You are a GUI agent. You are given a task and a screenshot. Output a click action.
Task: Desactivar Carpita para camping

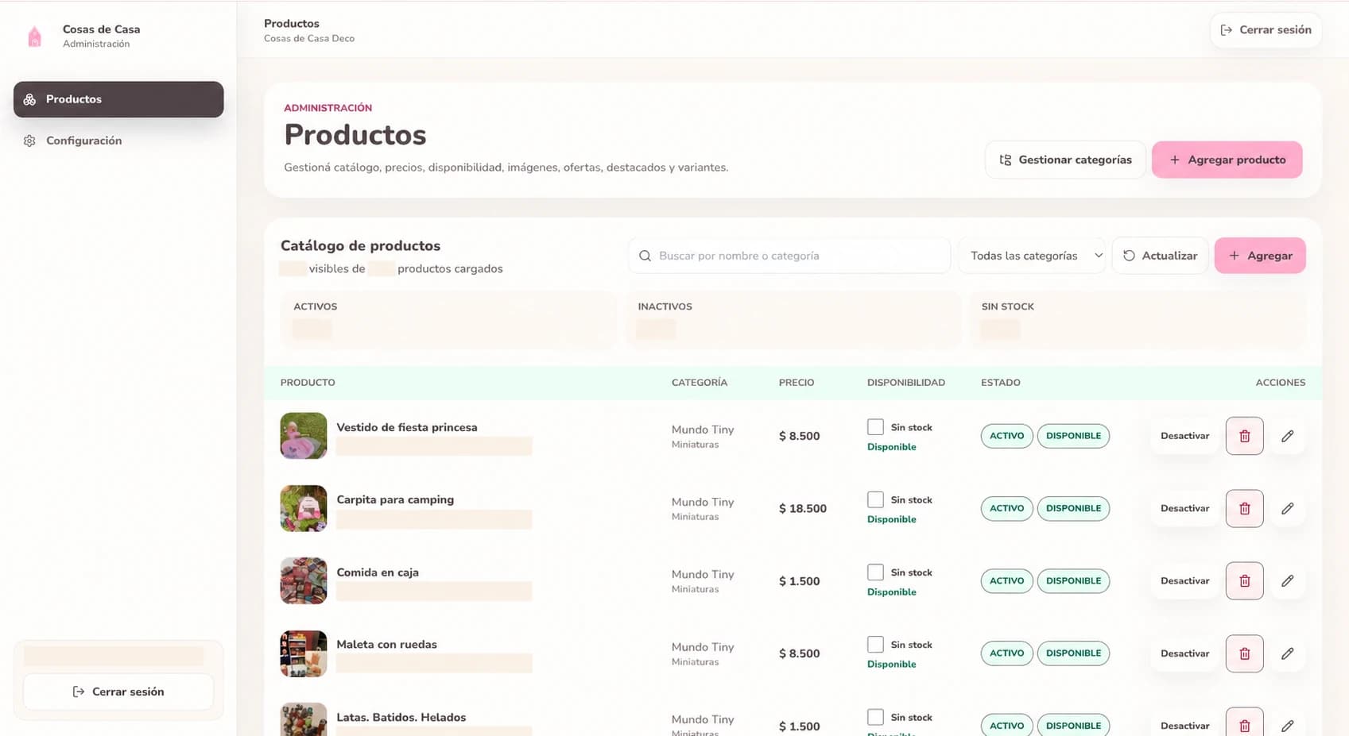1184,508
